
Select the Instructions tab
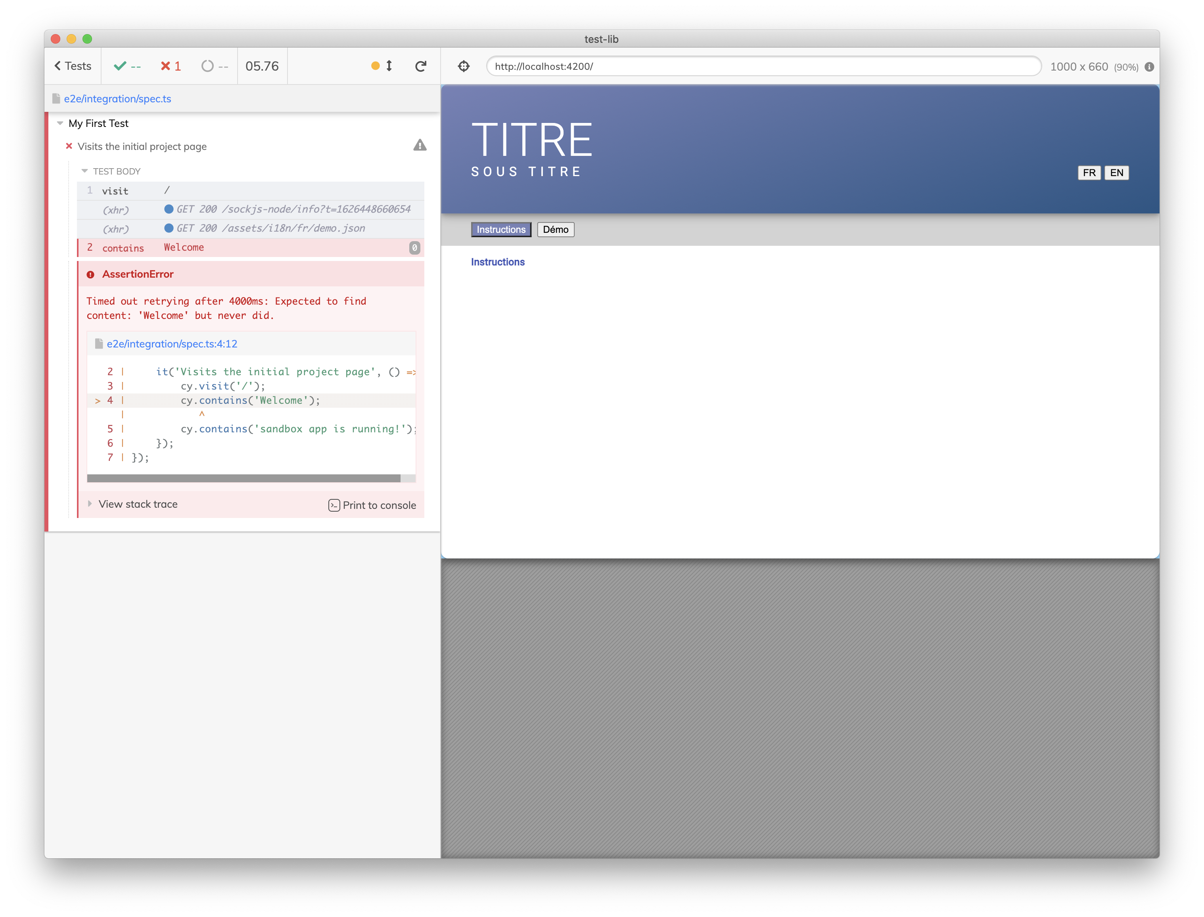[x=500, y=229]
